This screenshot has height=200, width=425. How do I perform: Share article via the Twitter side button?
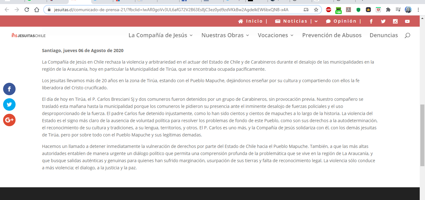(x=9, y=104)
